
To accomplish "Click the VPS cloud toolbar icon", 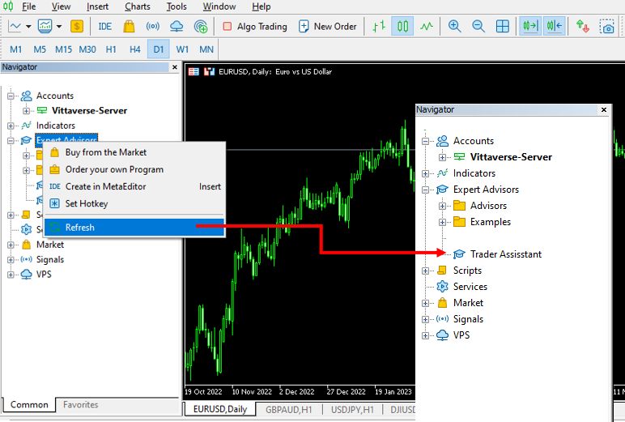I will coord(176,27).
